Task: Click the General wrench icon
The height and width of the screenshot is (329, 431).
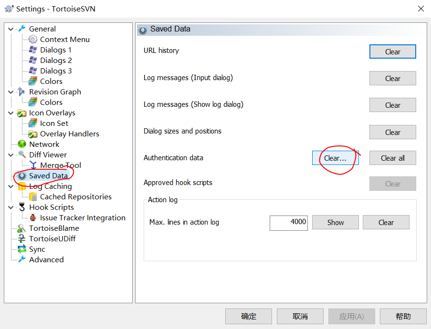Action: (x=22, y=29)
